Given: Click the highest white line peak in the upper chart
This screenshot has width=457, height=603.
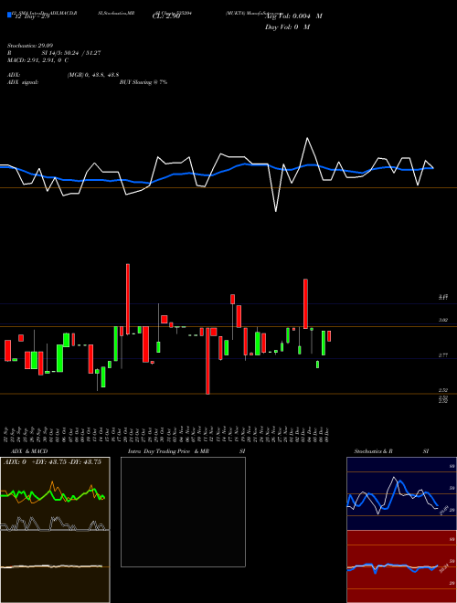Looking at the screenshot, I should (x=307, y=138).
